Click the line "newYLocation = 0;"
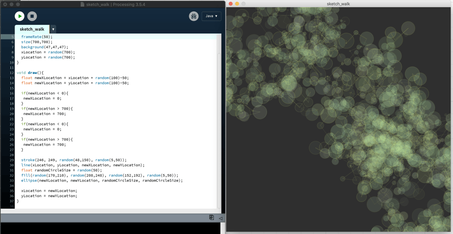The image size is (453, 234). click(42, 129)
